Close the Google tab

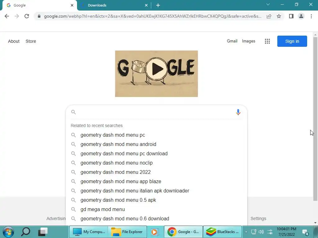point(72,5)
